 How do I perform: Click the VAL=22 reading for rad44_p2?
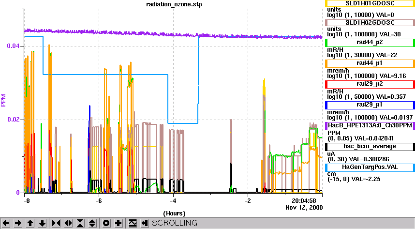pyautogui.click(x=387, y=55)
